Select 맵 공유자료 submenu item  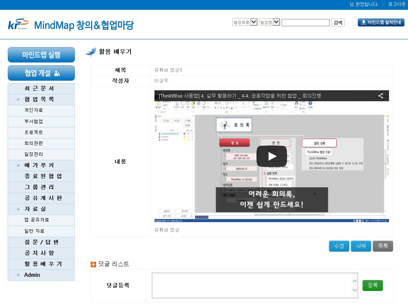(41, 220)
